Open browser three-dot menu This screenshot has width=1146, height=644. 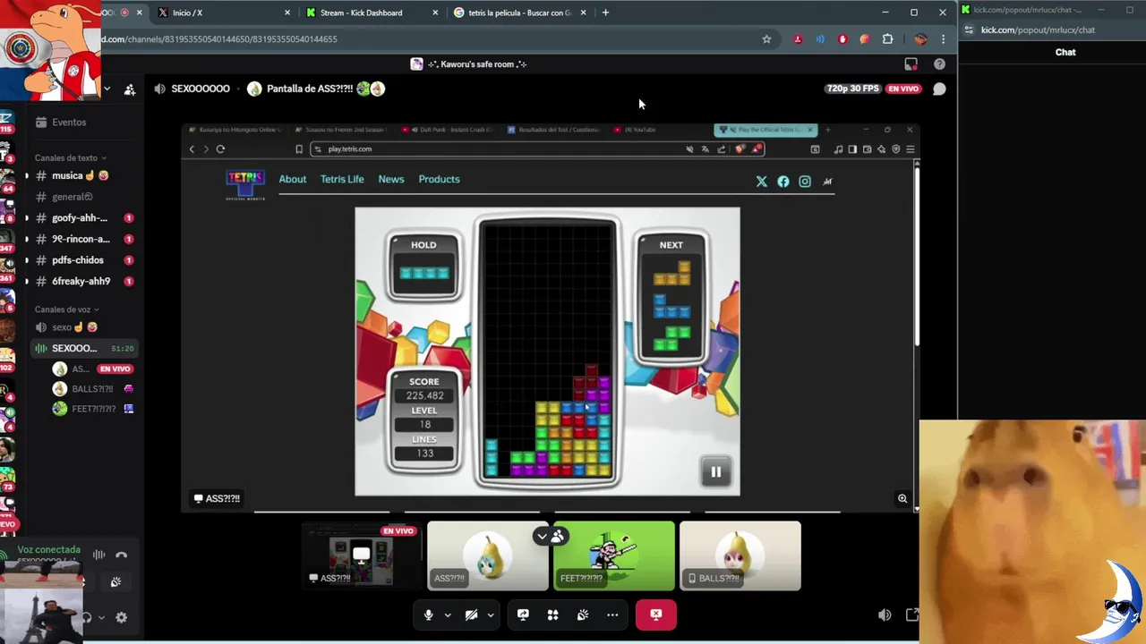[x=943, y=39]
